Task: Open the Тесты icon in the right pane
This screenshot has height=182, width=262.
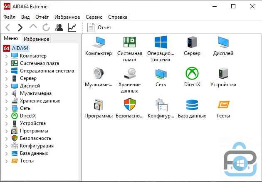Action: pos(223,105)
